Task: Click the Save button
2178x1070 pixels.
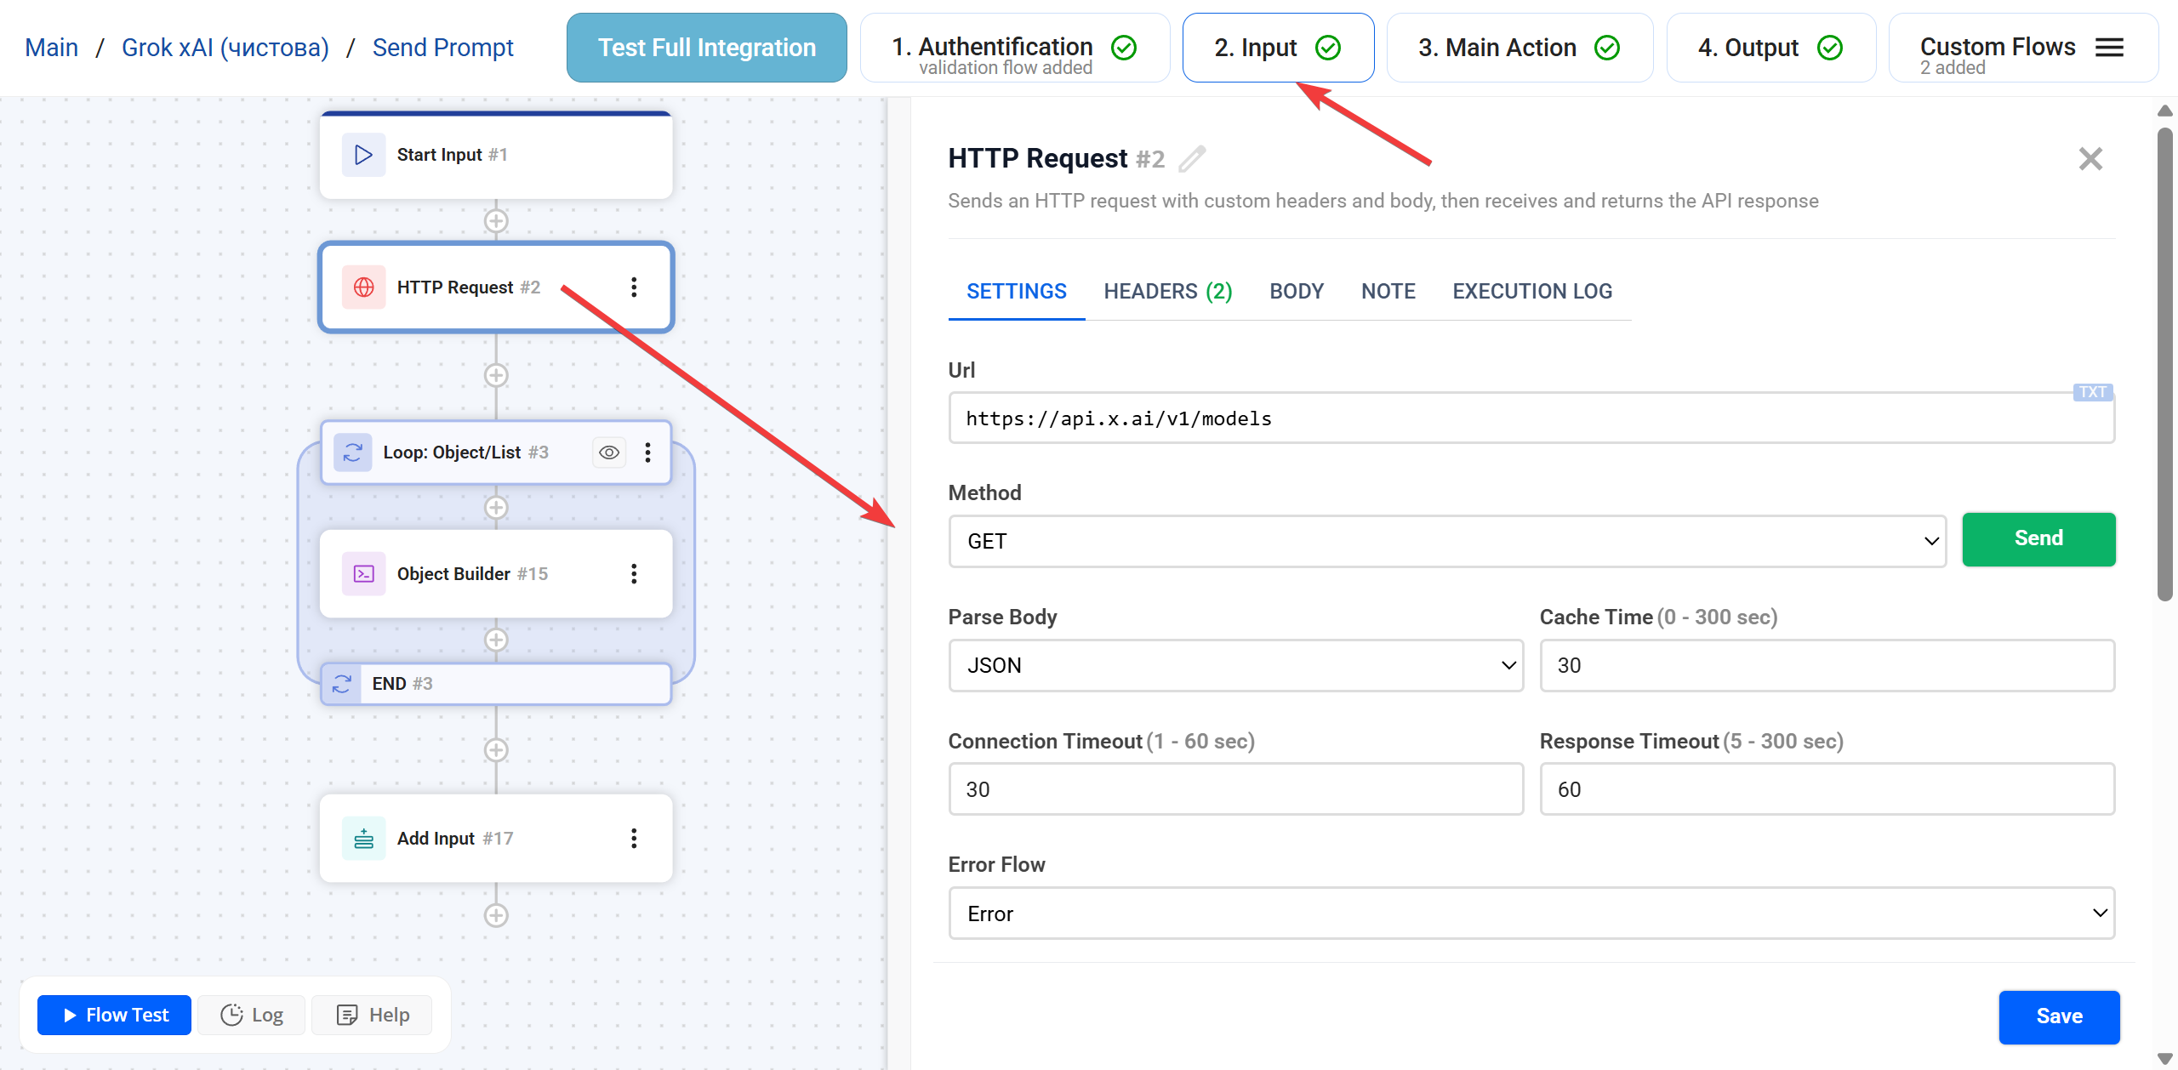Action: point(2060,1016)
